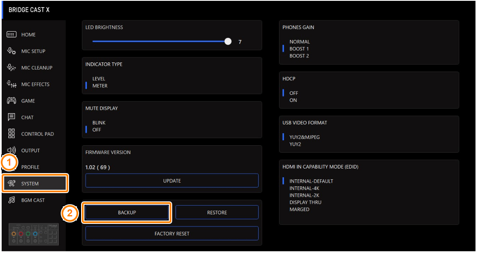Click the Output speaker icon
Viewport: 477px width, 253px height.
(x=12, y=150)
